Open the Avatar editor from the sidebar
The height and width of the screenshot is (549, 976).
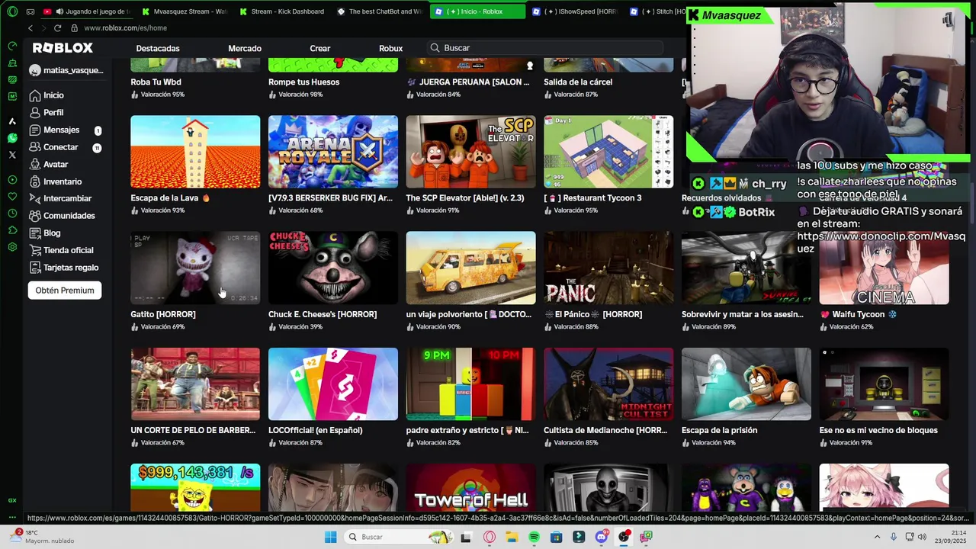(x=48, y=165)
